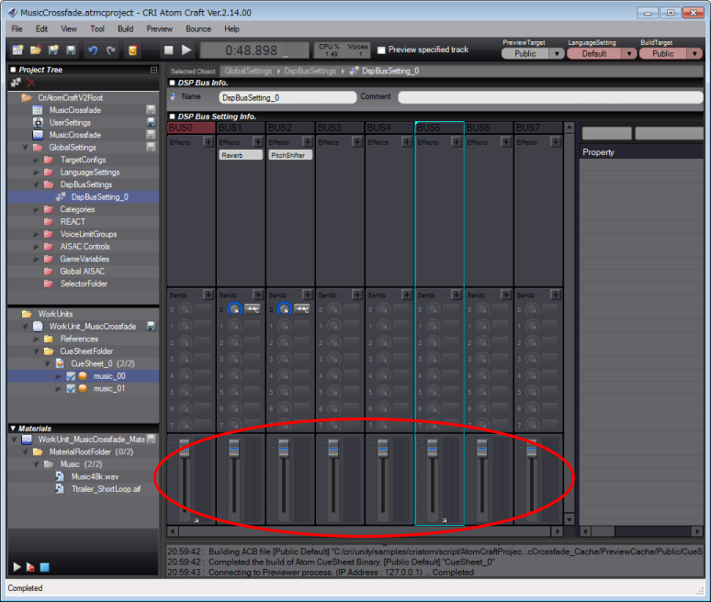711x602 pixels.
Task: Uncheck the music_01 cue checkbox
Action: click(71, 389)
